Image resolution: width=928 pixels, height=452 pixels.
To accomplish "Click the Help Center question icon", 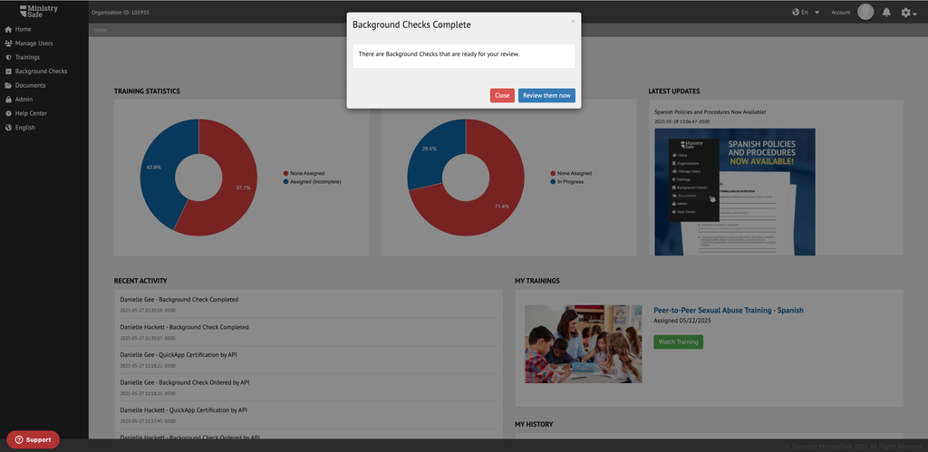I will pos(8,113).
